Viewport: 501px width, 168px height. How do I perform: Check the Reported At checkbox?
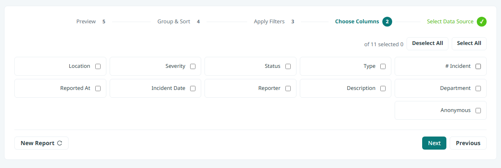point(98,88)
